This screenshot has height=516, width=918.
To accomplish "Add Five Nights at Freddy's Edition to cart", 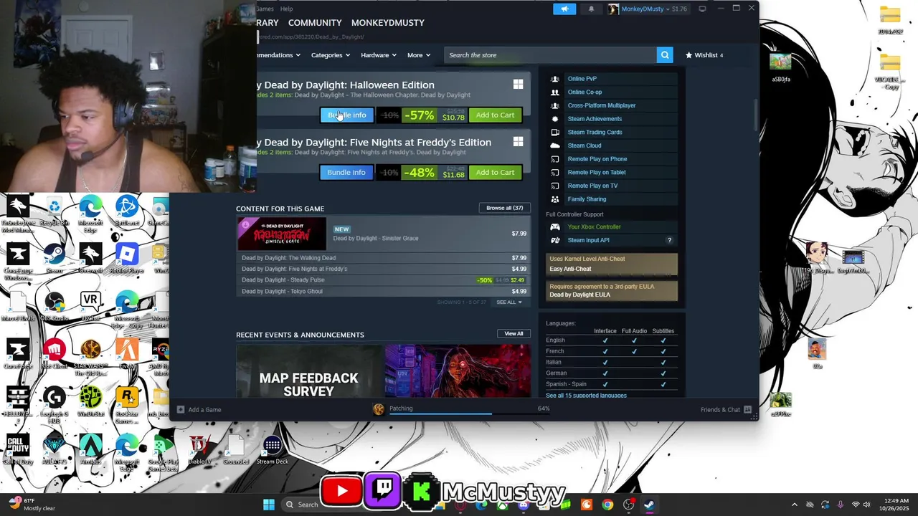I will tap(495, 172).
